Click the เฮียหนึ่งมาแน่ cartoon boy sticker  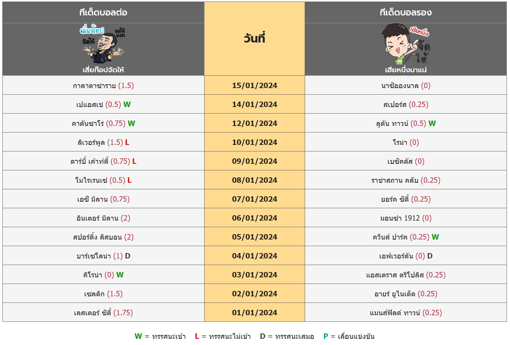[x=406, y=44]
